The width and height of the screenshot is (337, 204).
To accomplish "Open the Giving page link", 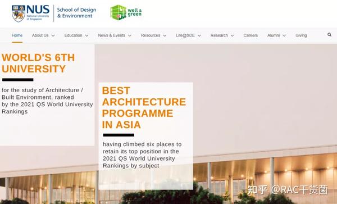I will [301, 35].
